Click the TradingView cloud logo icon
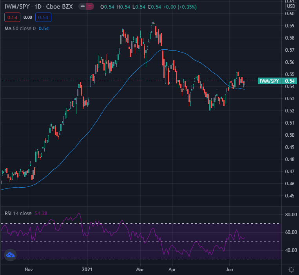 coord(10,255)
